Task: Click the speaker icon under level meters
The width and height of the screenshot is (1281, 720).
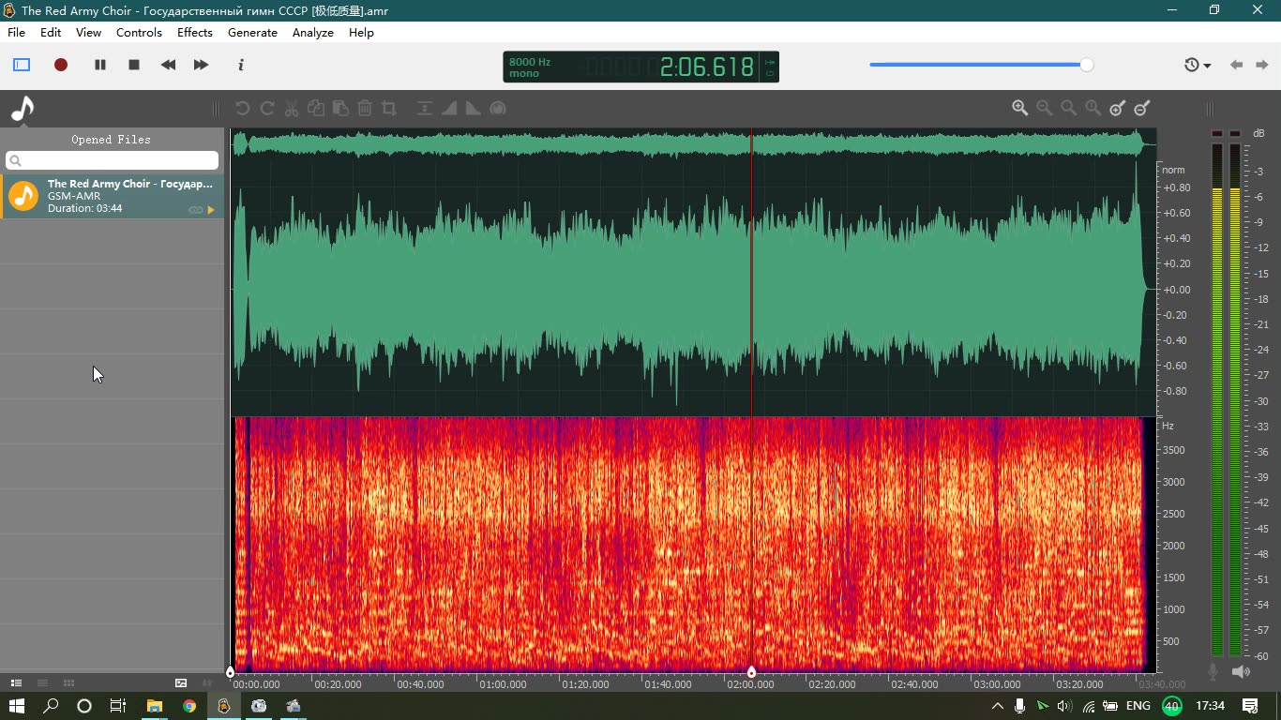Action: click(x=1241, y=671)
